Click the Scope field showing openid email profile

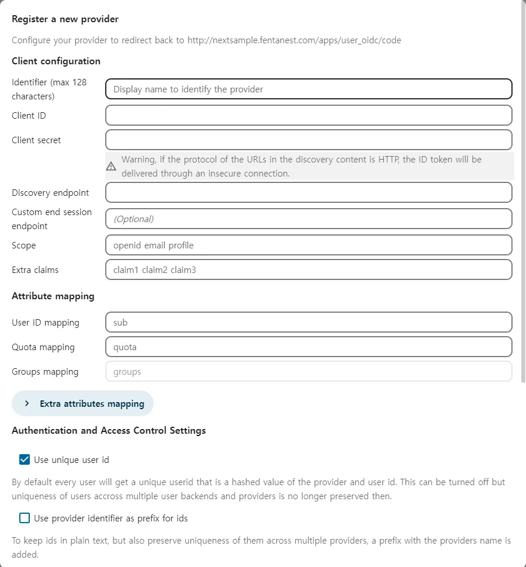[309, 245]
